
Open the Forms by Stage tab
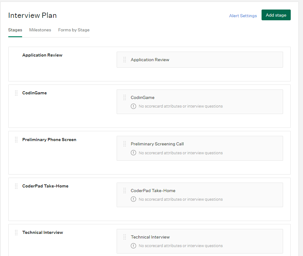[x=74, y=30]
